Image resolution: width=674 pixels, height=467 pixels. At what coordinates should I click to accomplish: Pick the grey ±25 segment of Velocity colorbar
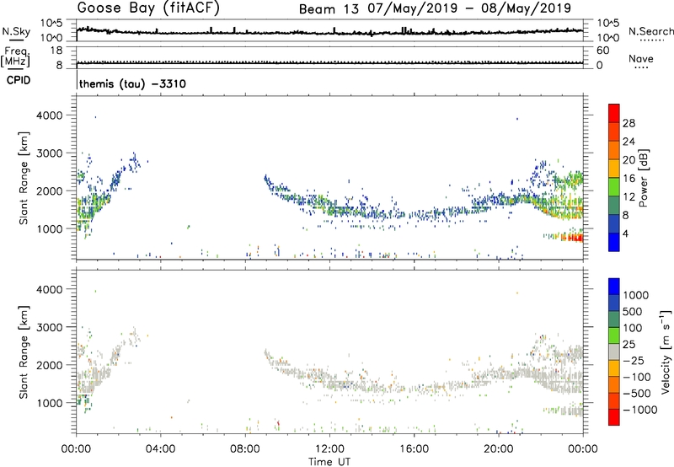(x=614, y=352)
